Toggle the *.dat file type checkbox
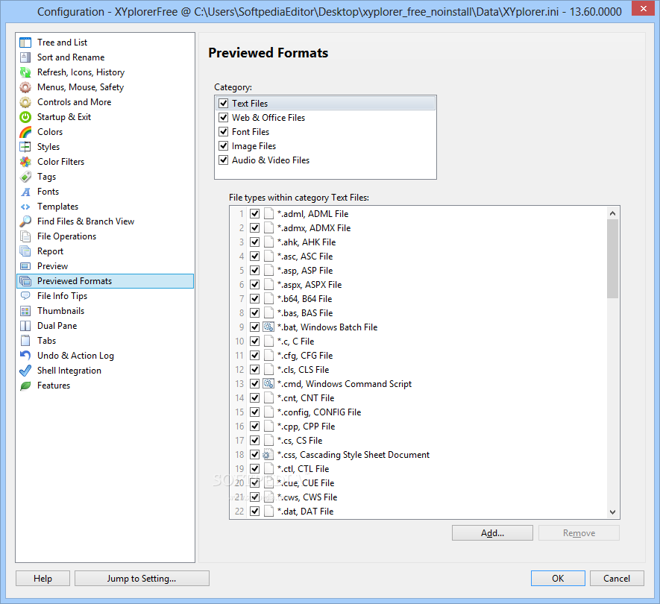 (254, 512)
